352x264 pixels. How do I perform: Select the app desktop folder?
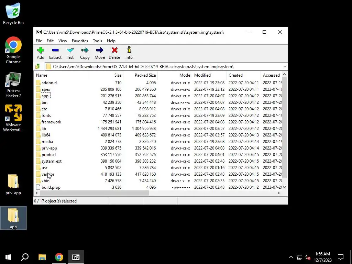point(13,218)
